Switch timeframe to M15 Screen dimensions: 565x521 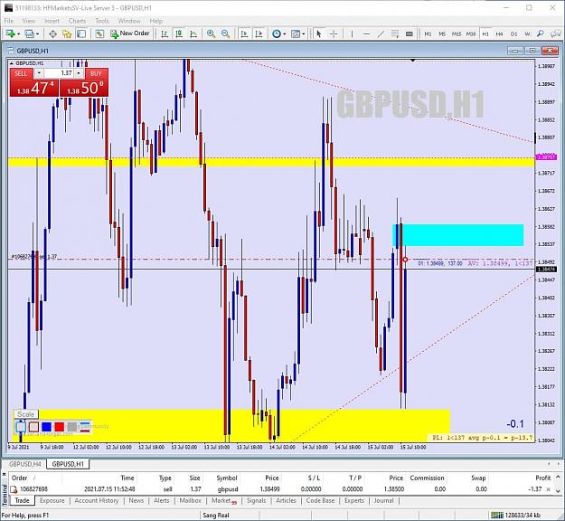[x=457, y=33]
